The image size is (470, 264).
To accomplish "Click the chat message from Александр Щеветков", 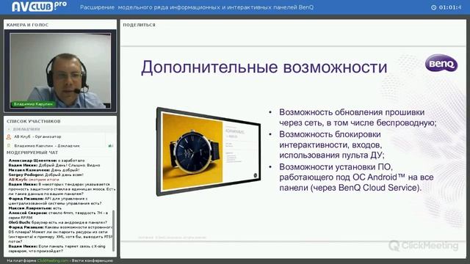I will [46, 161].
